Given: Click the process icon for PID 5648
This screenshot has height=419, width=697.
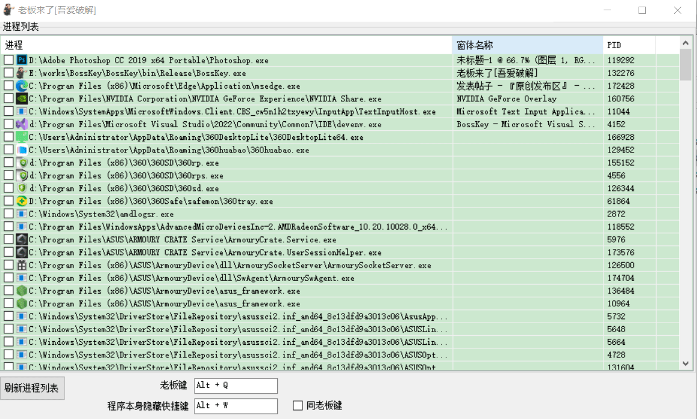Looking at the screenshot, I should tap(22, 329).
